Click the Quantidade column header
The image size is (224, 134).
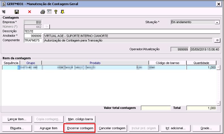coord(201,63)
